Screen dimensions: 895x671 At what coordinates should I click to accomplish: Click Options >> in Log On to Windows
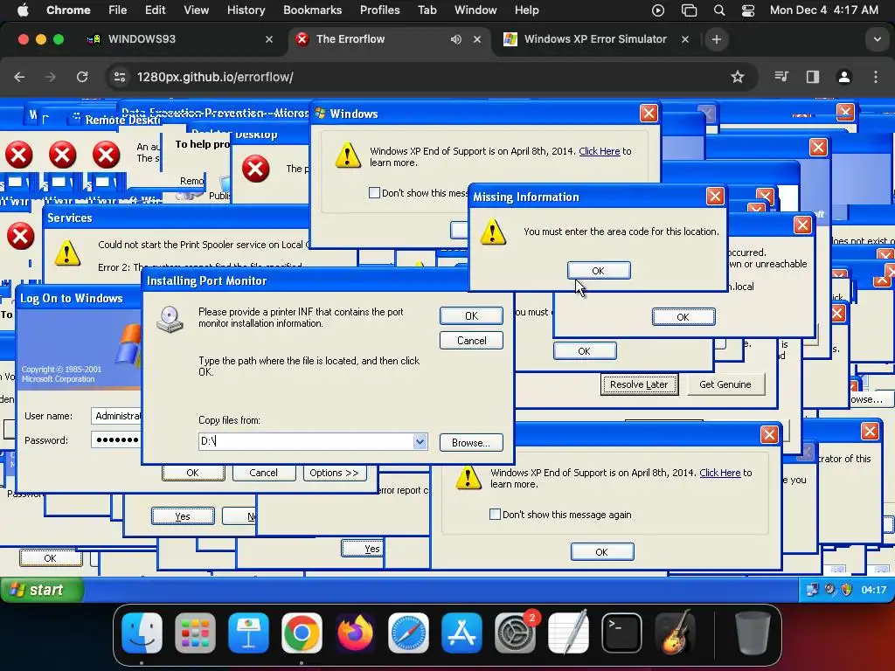334,473
